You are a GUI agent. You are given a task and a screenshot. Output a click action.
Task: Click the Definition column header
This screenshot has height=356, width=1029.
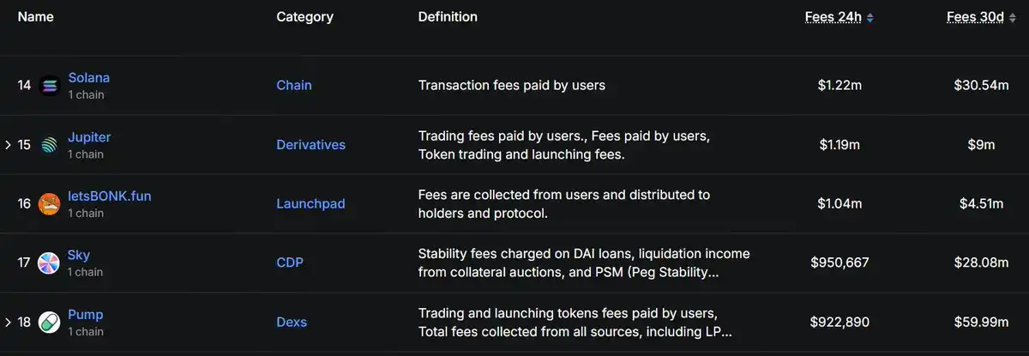pyautogui.click(x=448, y=17)
